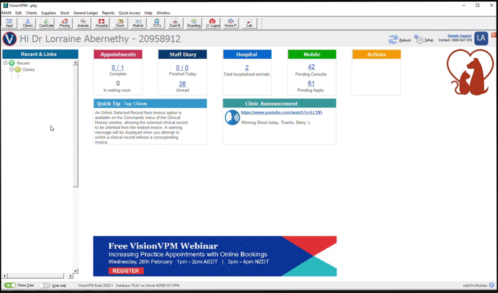The image size is (498, 293).
Task: Open the Add-On Modules expander
Action: [x=491, y=285]
